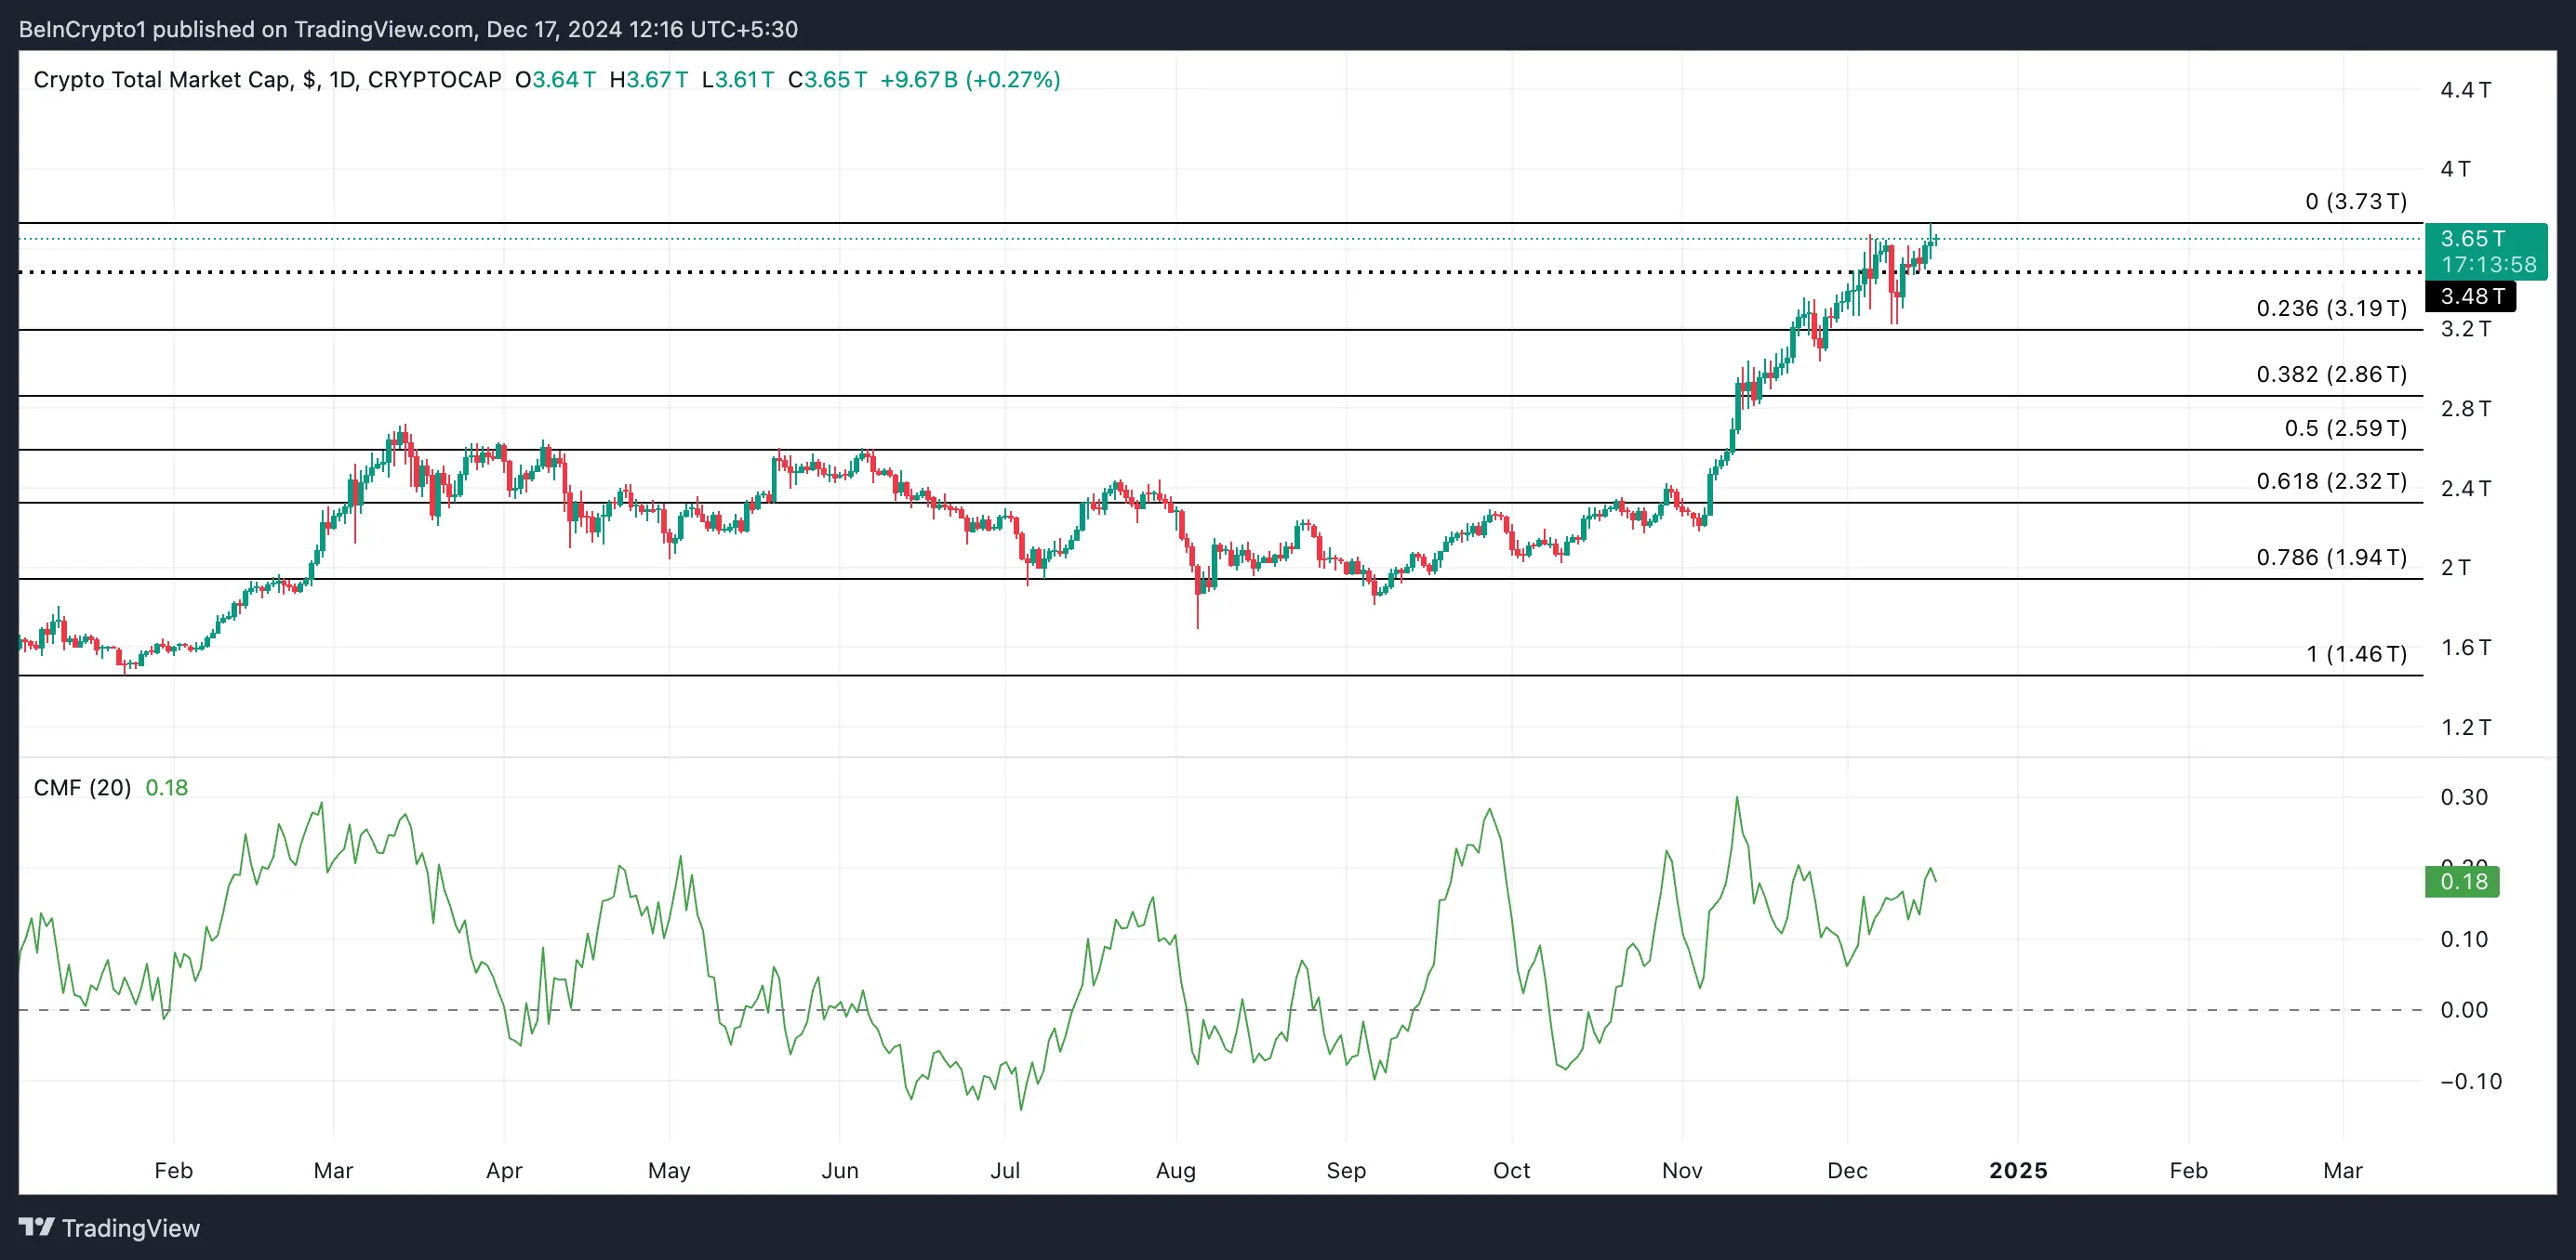Click the 0.5 (2.59 T) Fibonacci label
Image resolution: width=2576 pixels, height=1260 pixels.
(2344, 428)
